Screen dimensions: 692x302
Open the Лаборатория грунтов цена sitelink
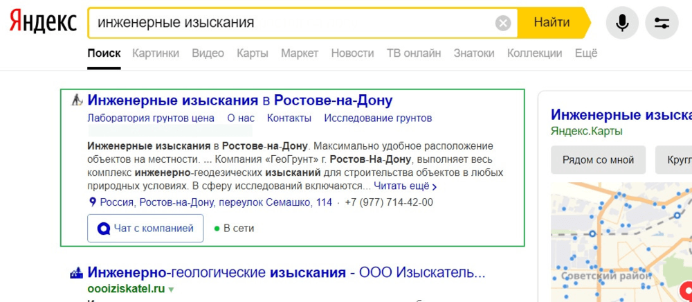click(x=151, y=118)
